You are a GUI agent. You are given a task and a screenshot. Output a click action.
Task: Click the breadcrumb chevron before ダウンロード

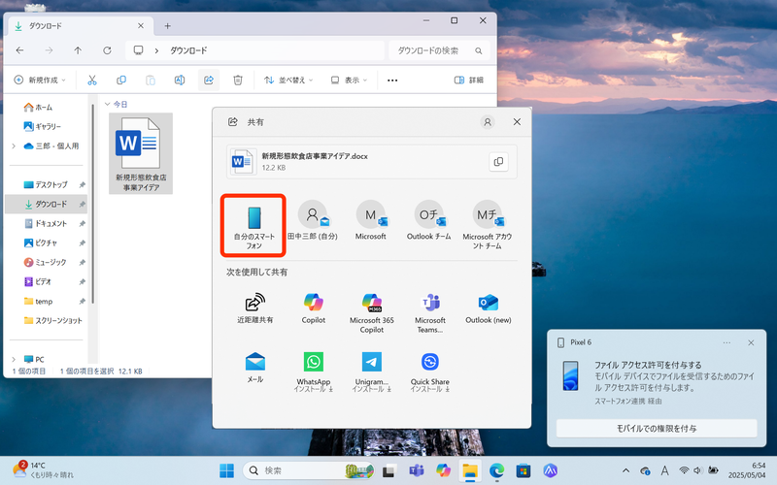[156, 50]
